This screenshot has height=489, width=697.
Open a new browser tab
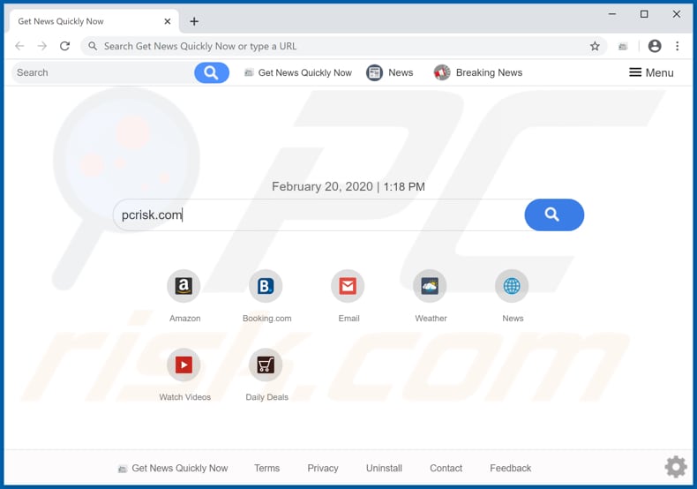[194, 21]
